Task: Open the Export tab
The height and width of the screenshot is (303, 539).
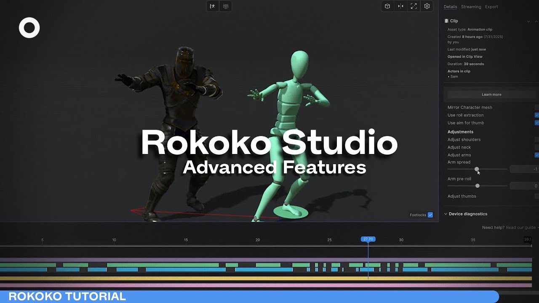Action: point(491,7)
